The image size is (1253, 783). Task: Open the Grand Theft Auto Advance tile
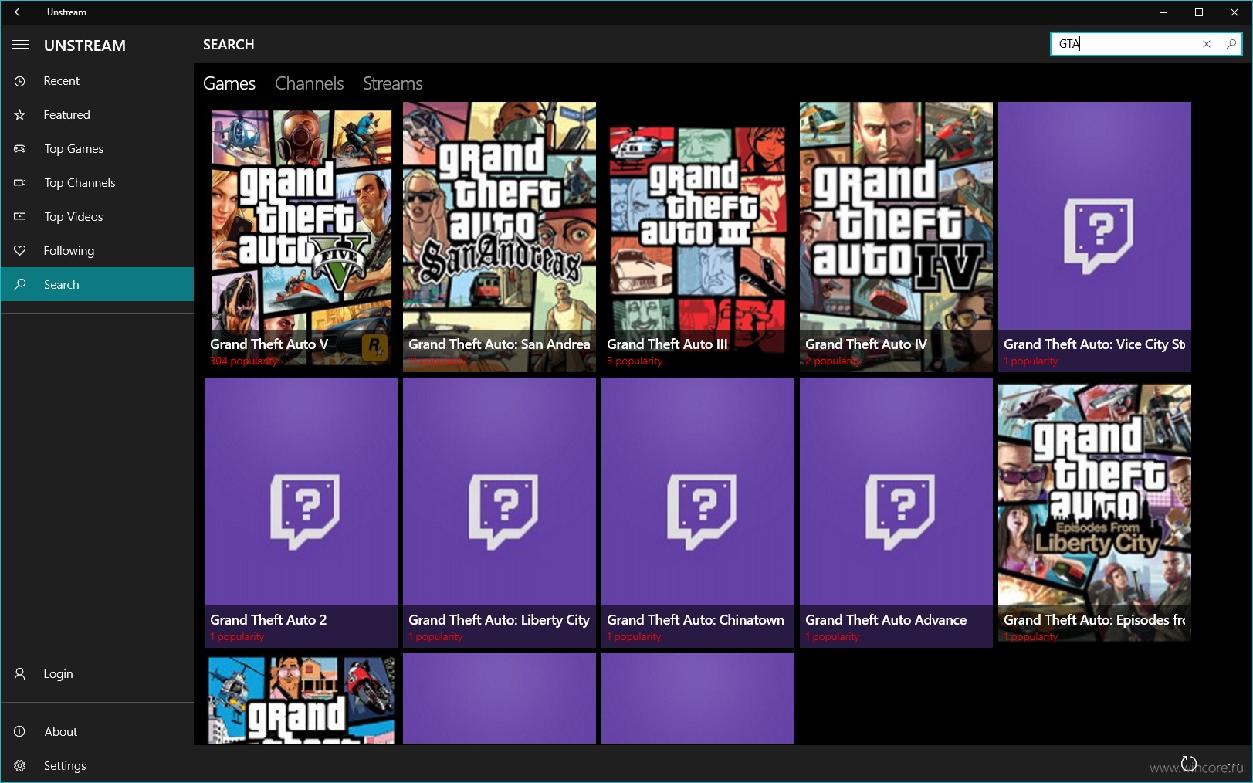[896, 513]
